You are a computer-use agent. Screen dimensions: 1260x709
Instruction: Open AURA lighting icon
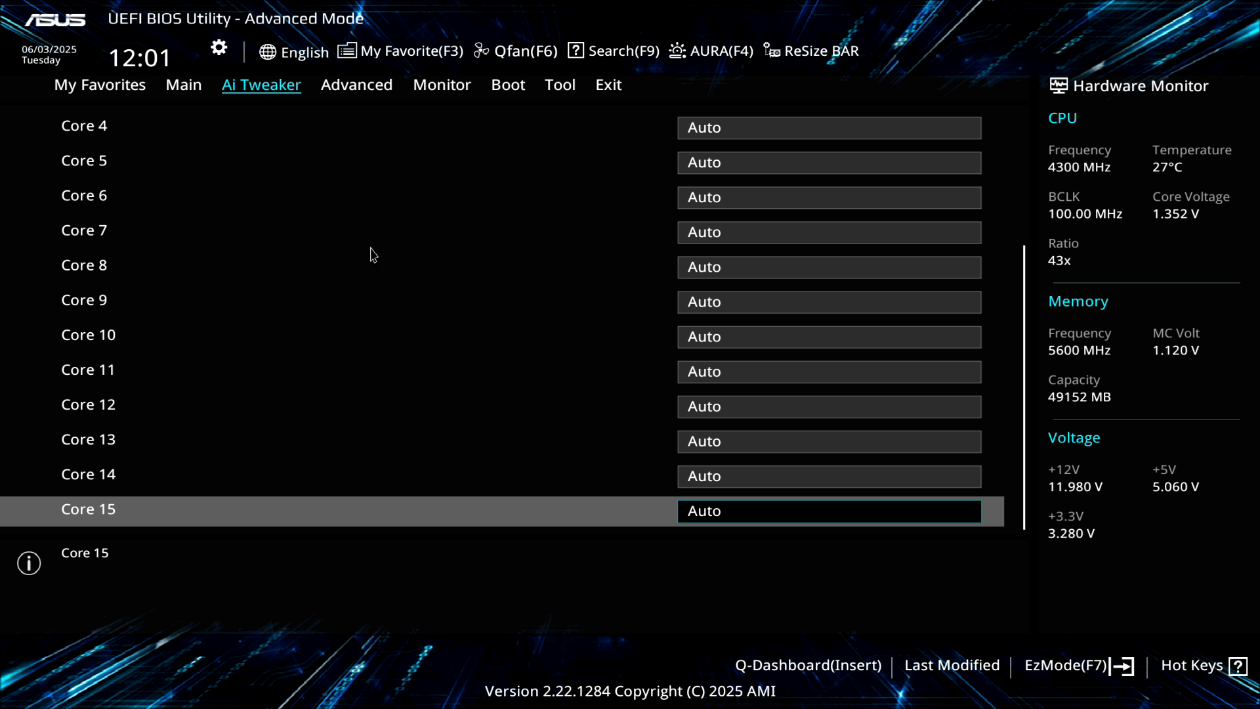pyautogui.click(x=677, y=51)
